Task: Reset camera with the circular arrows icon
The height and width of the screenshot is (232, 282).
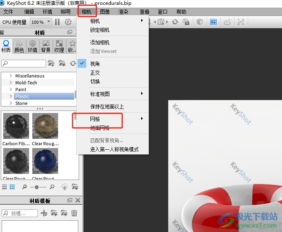Action: (175, 22)
